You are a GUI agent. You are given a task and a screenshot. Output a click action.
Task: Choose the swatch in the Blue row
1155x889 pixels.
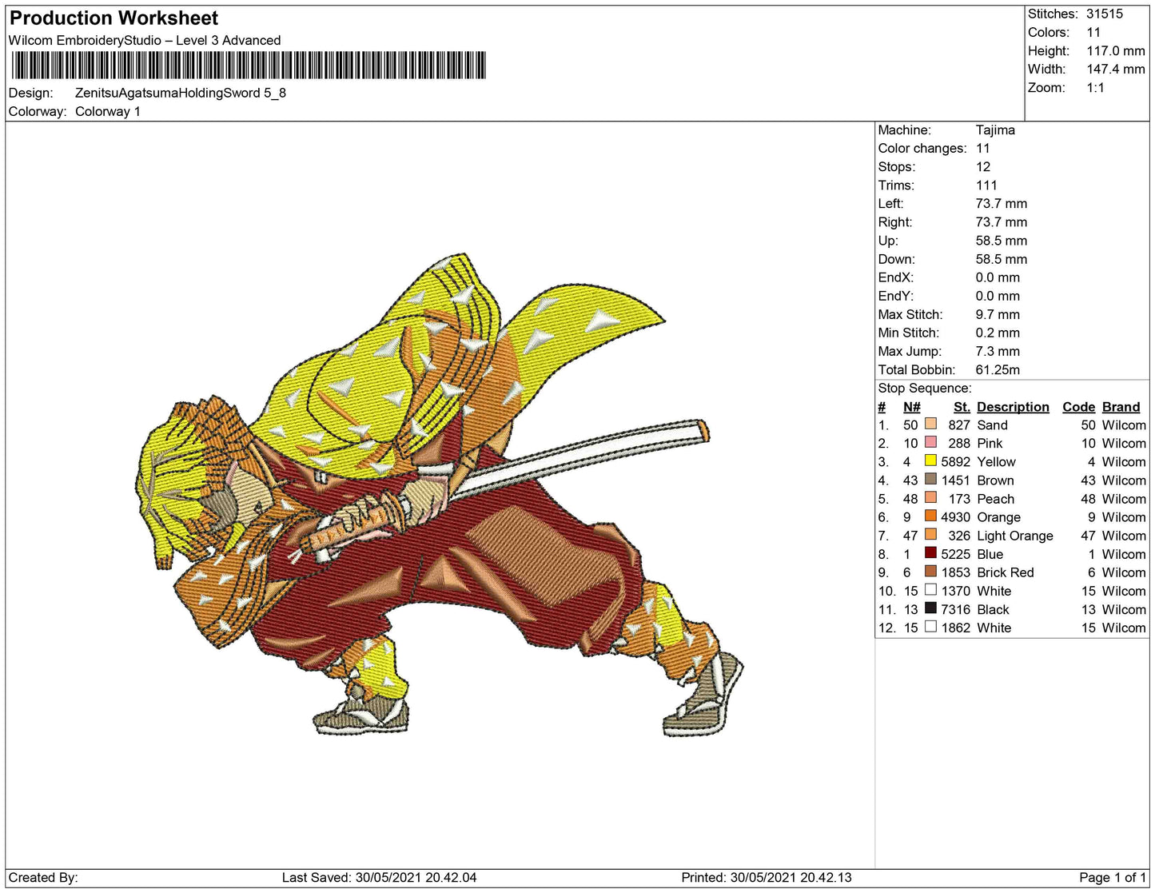tap(930, 553)
